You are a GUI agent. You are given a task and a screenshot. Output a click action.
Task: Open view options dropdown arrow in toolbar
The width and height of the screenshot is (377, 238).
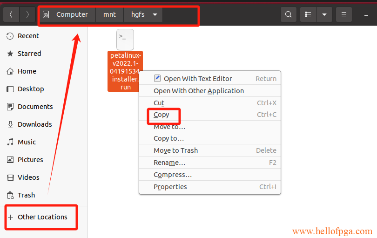click(324, 15)
